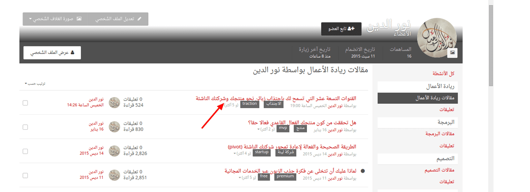Image resolution: width=530 pixels, height=192 pixels.
Task: Expand the four more tags on the pivot article
Action: pos(242,154)
